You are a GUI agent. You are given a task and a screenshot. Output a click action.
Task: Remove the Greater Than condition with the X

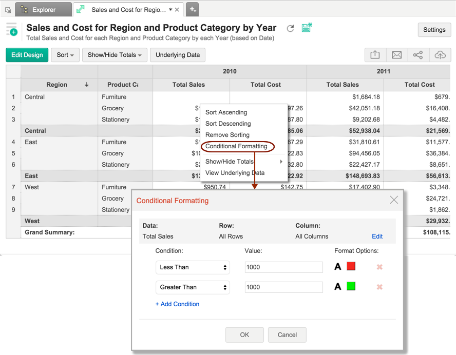[x=379, y=287]
